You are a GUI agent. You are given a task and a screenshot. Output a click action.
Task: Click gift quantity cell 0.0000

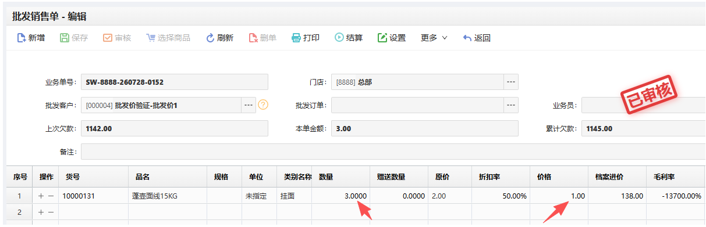pos(399,196)
